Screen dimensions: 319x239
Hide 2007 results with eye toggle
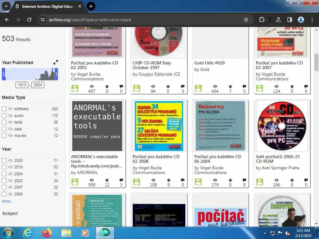[10, 187]
